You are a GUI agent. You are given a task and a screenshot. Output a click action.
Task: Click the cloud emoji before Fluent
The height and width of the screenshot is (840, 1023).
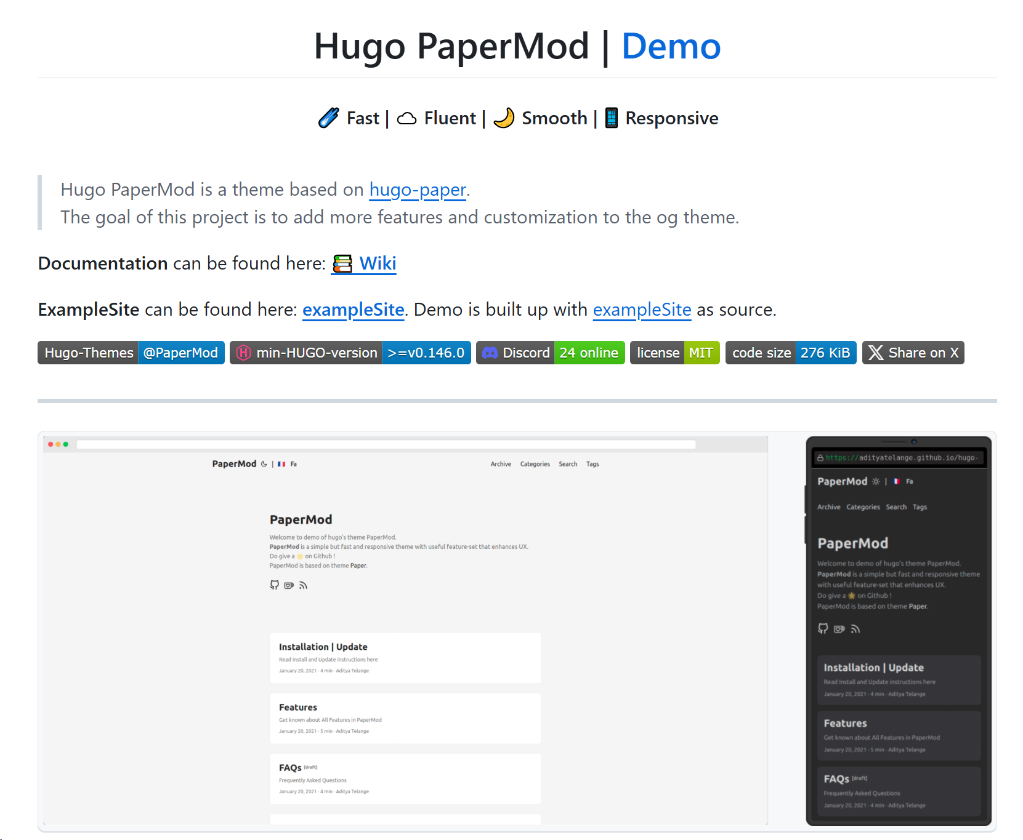(x=406, y=118)
